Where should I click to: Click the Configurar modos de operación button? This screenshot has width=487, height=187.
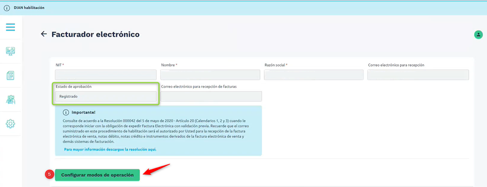[x=97, y=175]
